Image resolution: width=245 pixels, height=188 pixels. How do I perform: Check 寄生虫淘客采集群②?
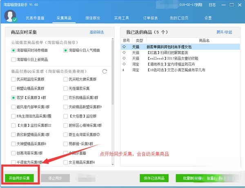click(x=65, y=135)
